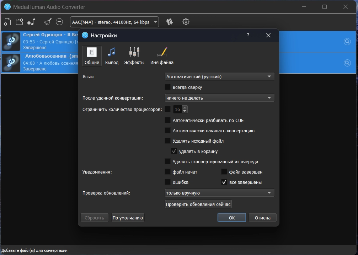Uncheck the 'все завершены' notification checkbox

[224, 182]
